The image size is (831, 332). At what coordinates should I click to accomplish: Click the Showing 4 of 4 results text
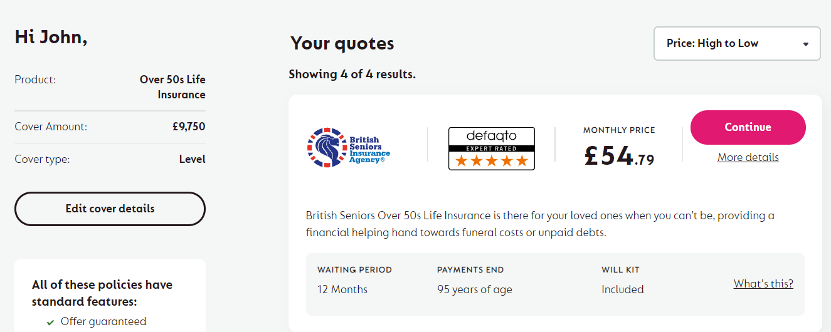pyautogui.click(x=352, y=74)
